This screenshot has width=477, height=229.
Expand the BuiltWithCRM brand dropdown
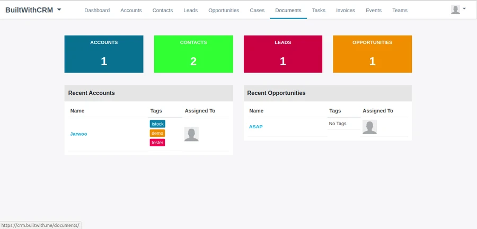tap(59, 10)
